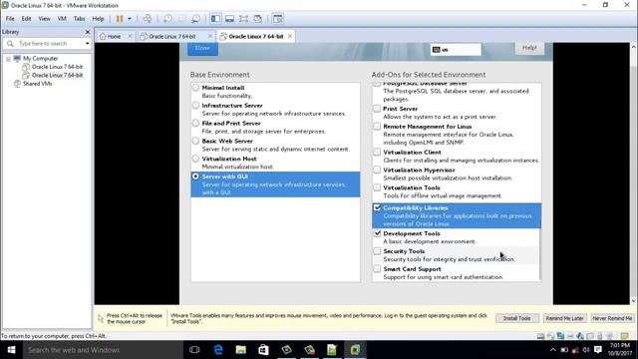Click the VM viewport scrollbar up arrow

tap(634, 47)
